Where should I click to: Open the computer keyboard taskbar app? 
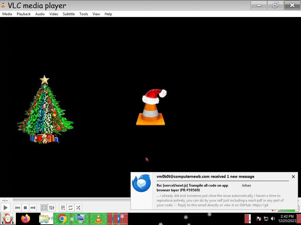[x=80, y=219]
